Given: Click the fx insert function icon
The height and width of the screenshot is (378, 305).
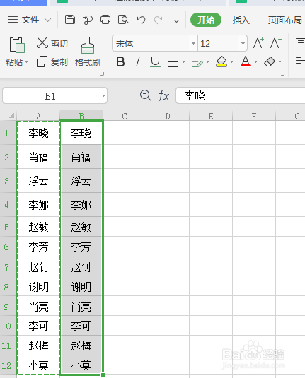Looking at the screenshot, I should click(x=163, y=95).
